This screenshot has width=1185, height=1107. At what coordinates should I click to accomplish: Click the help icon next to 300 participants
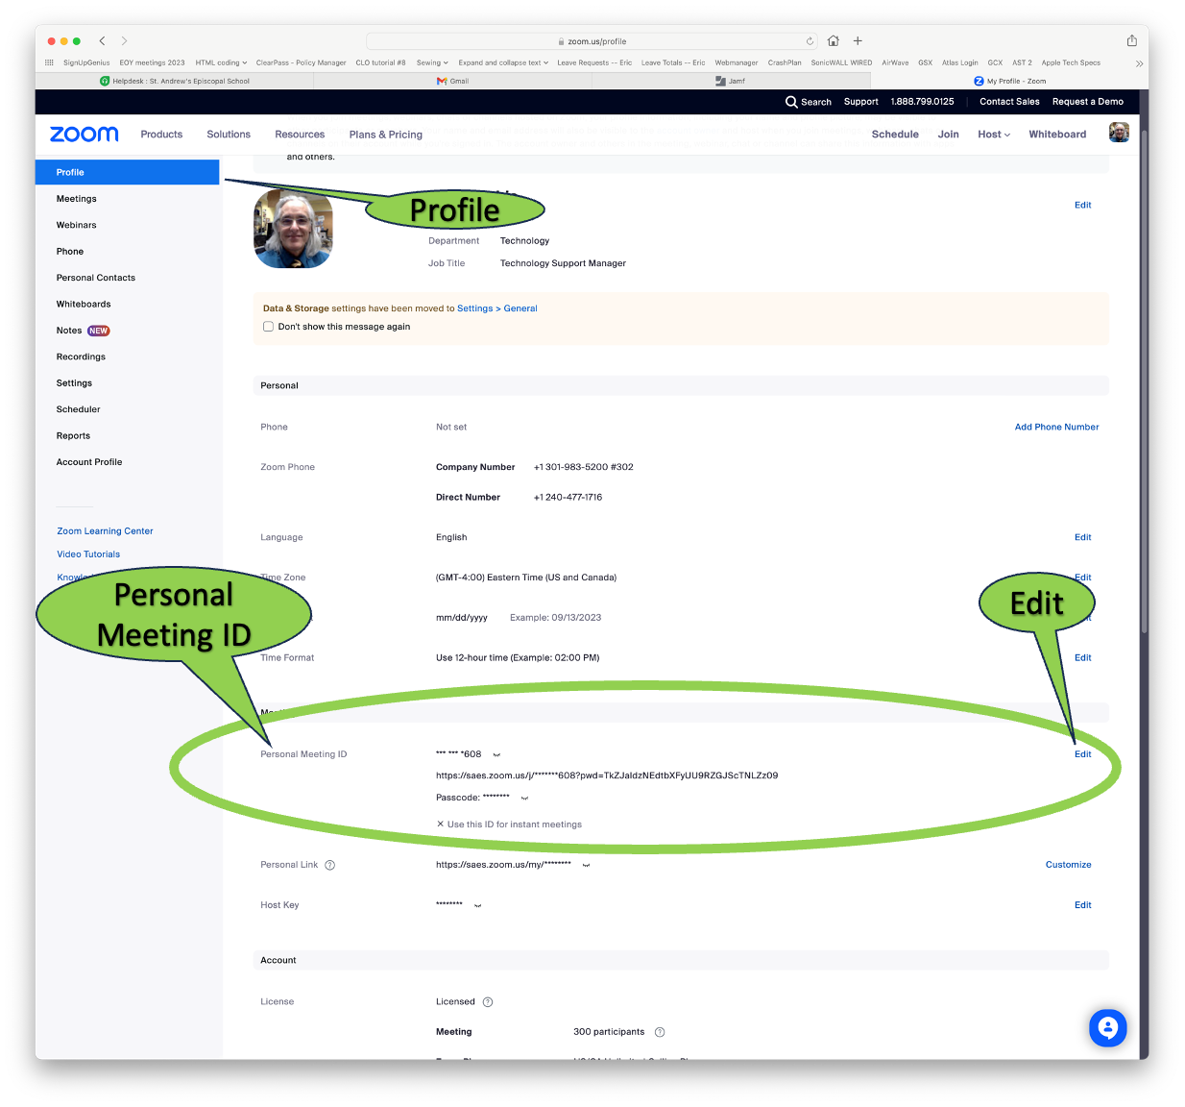pos(660,1032)
